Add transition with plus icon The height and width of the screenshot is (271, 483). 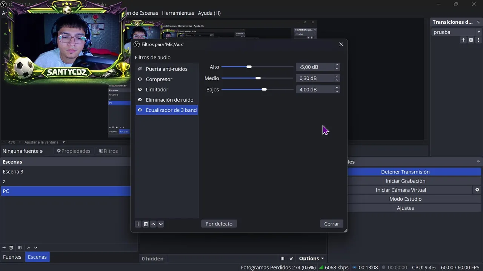[x=463, y=40]
